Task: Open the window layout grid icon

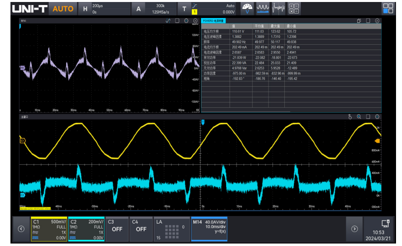Action: tap(388, 8)
